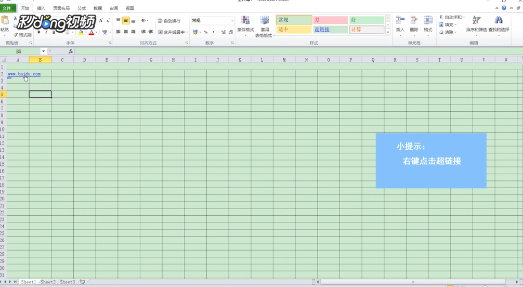Viewport: 523px width, 287px height.
Task: Toggle align text right
Action: tap(133, 32)
